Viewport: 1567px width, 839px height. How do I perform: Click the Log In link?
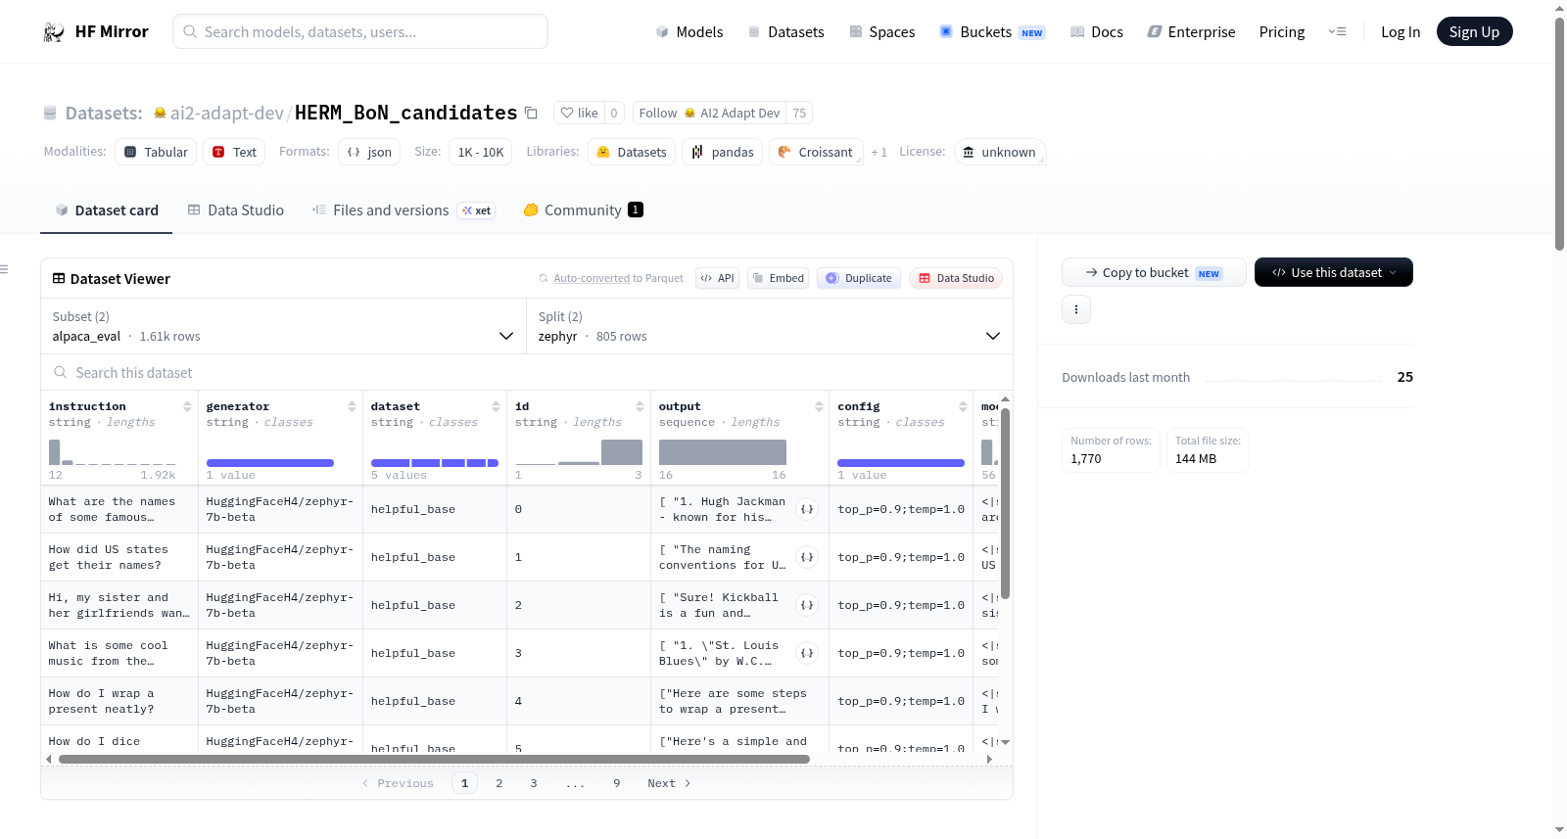coord(1401,32)
